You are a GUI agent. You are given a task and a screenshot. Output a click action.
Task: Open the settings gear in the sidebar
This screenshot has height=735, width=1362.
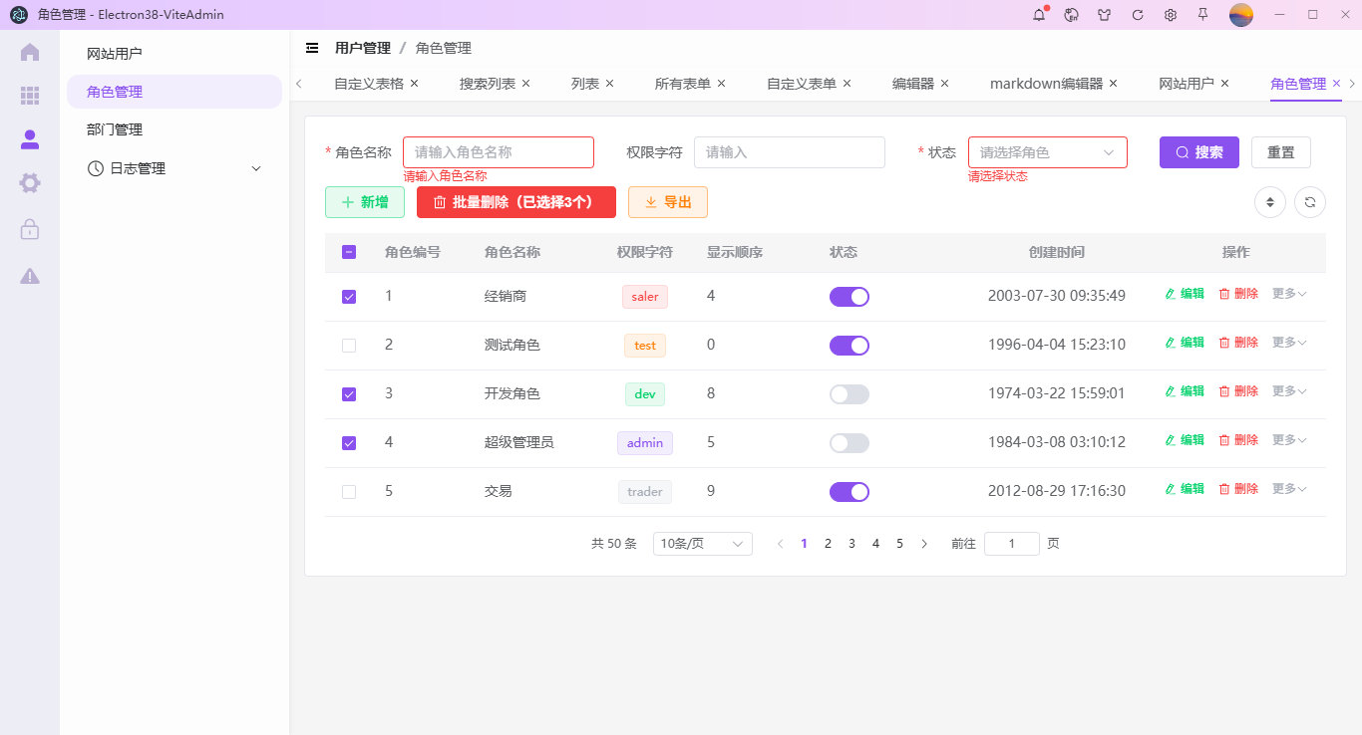pyautogui.click(x=30, y=183)
